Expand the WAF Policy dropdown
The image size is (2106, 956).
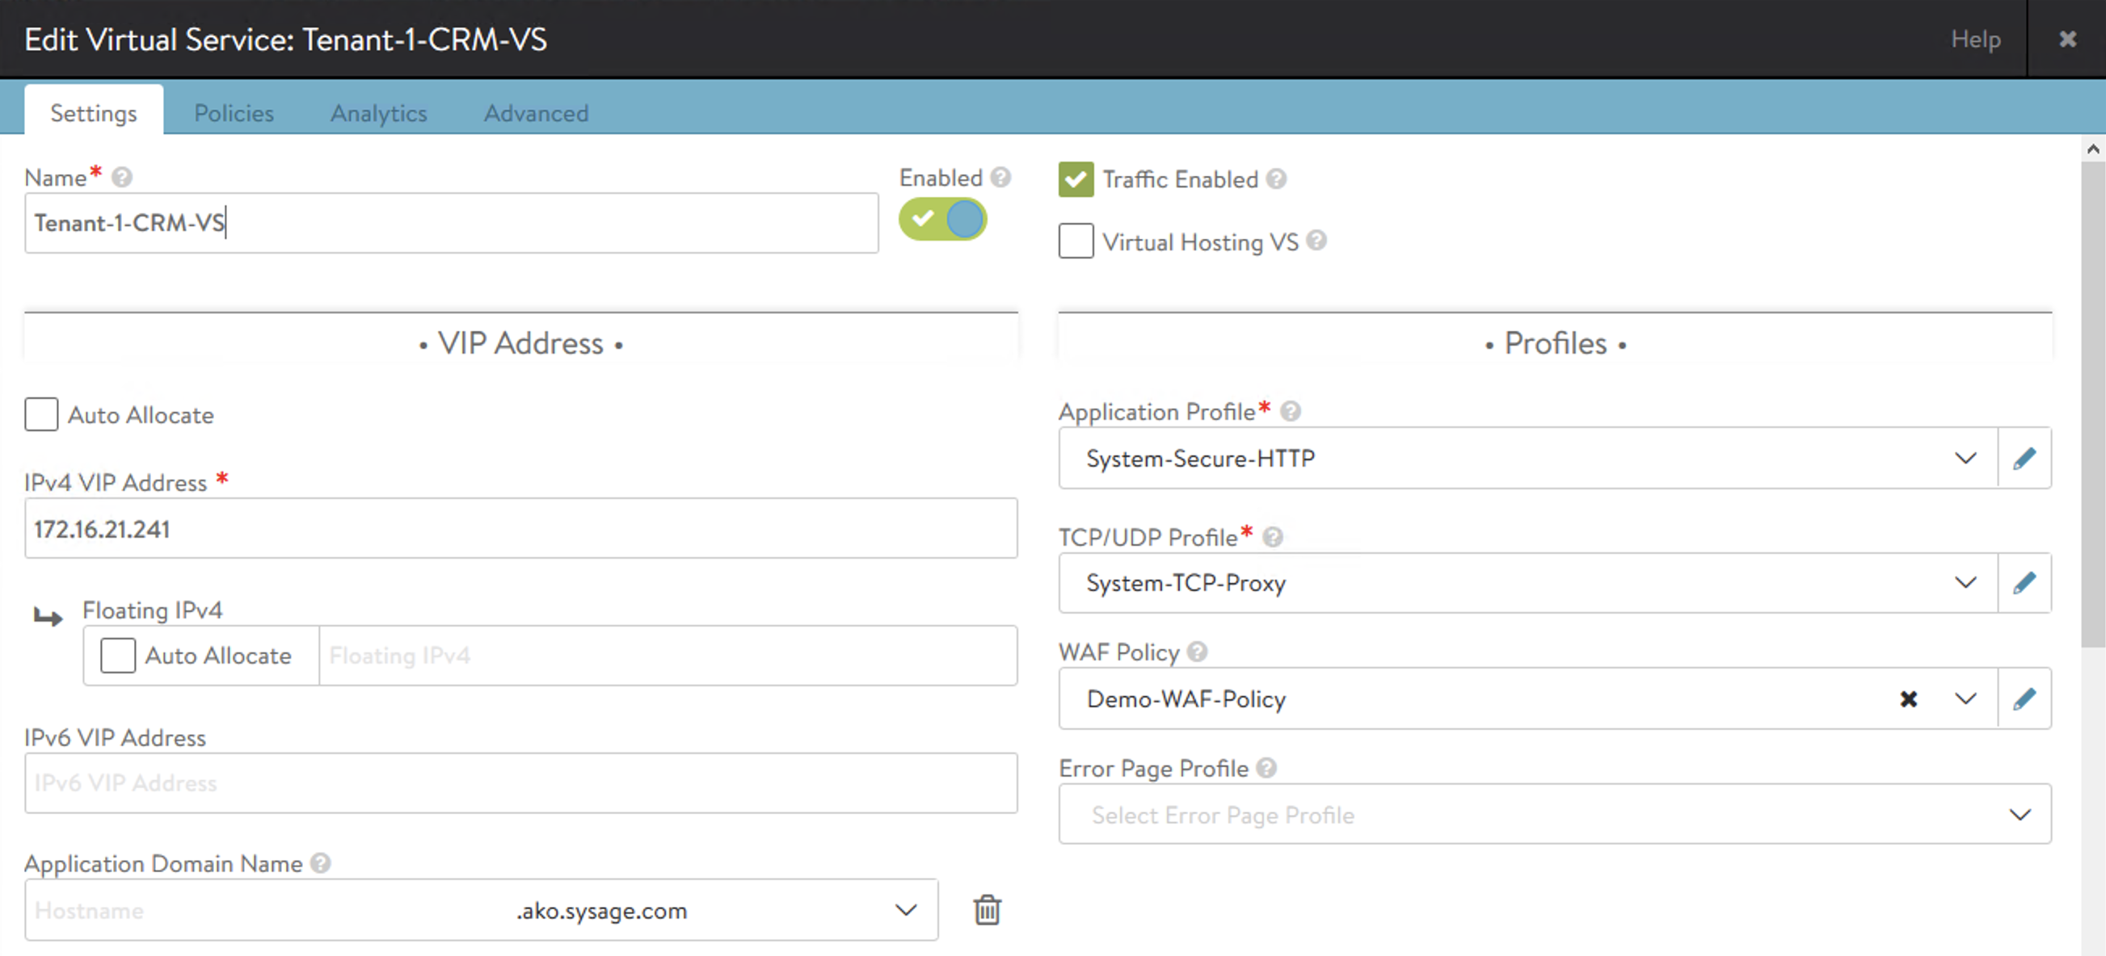[x=1965, y=699]
